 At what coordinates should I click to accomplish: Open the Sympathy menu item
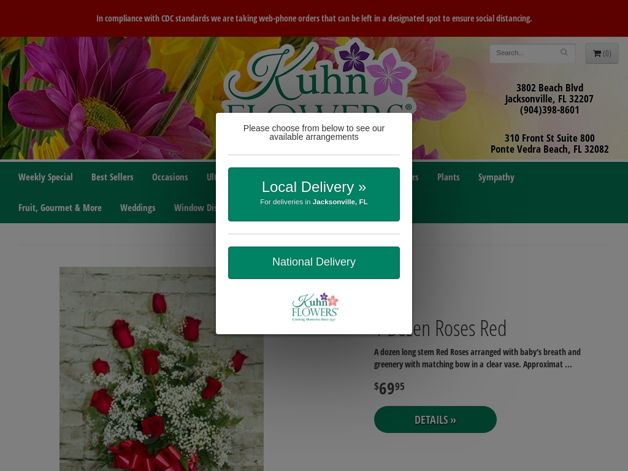pos(496,177)
